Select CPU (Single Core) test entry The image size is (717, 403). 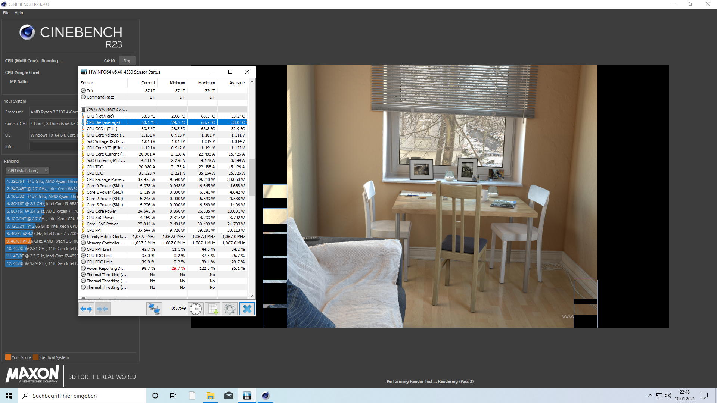click(22, 72)
